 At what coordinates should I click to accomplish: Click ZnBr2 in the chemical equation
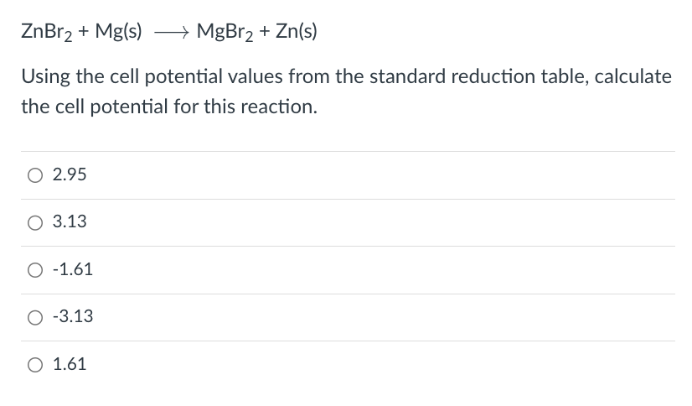click(46, 32)
